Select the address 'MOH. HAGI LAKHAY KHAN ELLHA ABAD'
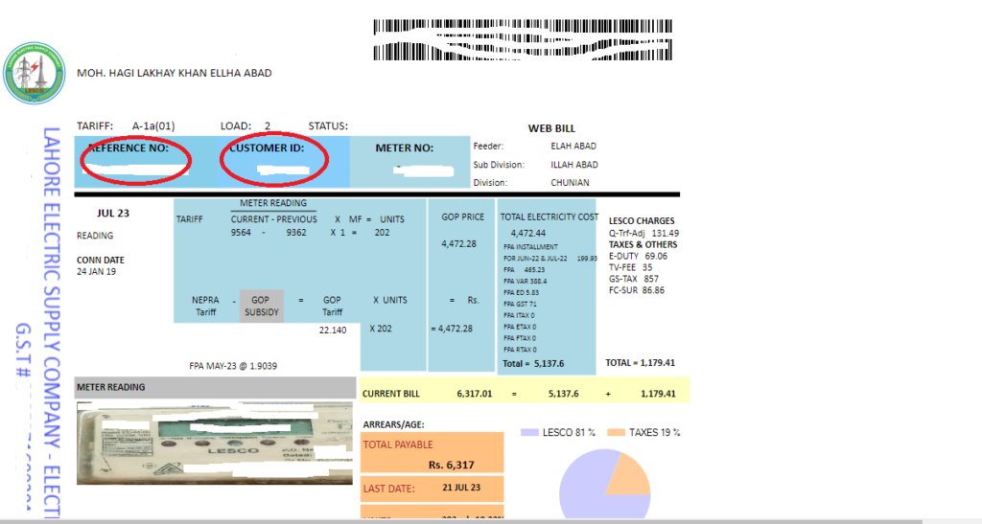The height and width of the screenshot is (524, 982). (x=175, y=73)
